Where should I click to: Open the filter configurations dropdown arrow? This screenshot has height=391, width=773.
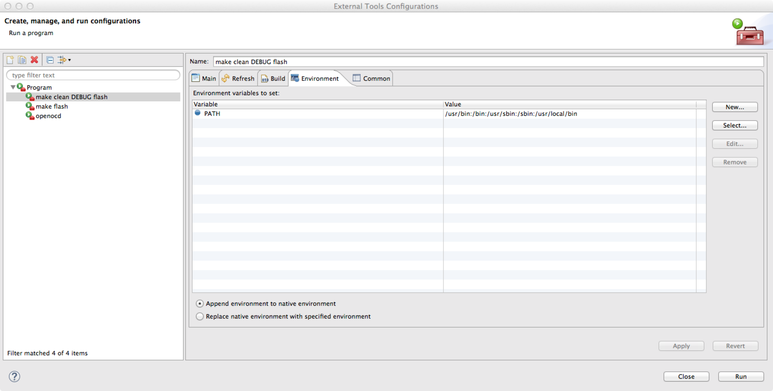(x=69, y=60)
